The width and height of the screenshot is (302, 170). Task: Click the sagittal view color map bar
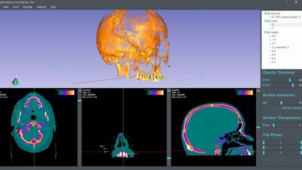point(244,93)
